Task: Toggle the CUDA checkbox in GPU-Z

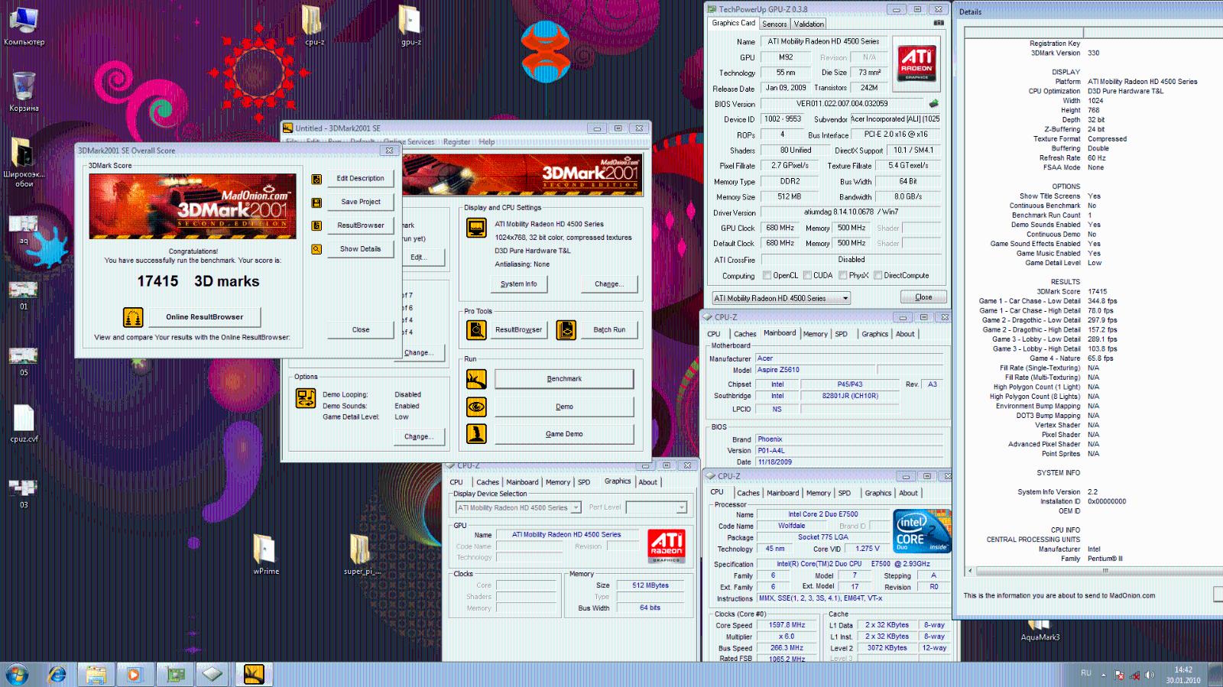Action: (x=806, y=276)
